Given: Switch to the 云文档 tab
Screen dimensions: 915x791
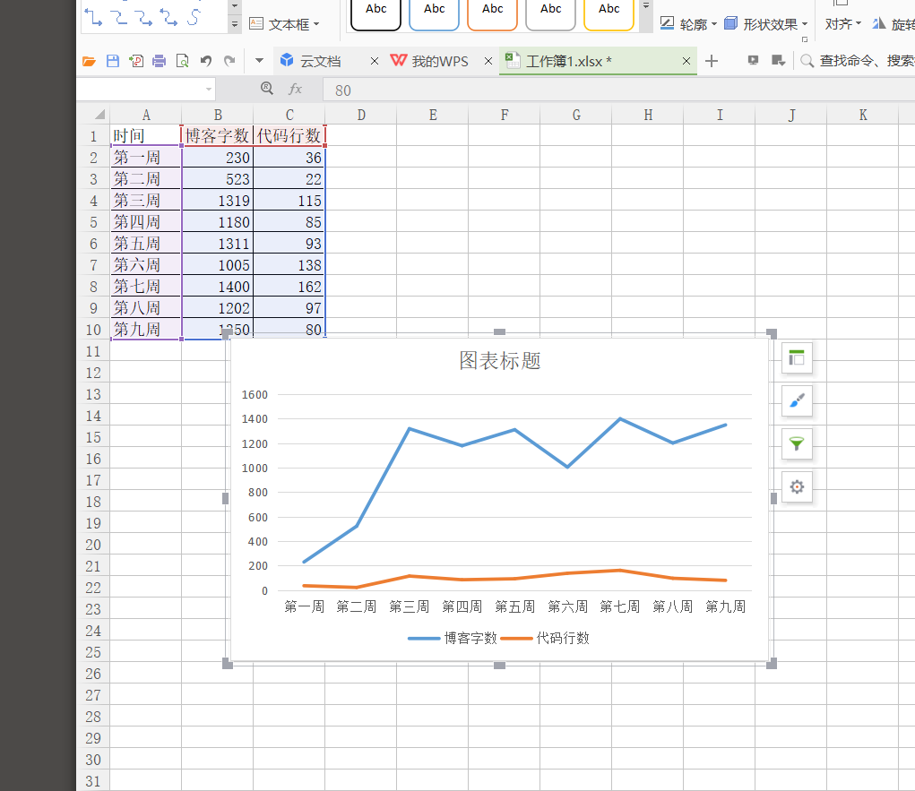Looking at the screenshot, I should click(x=320, y=61).
